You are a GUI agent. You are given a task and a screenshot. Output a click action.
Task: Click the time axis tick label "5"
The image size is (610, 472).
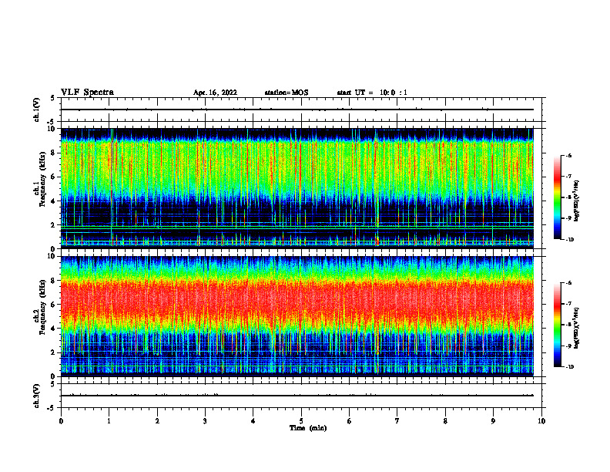[301, 421]
